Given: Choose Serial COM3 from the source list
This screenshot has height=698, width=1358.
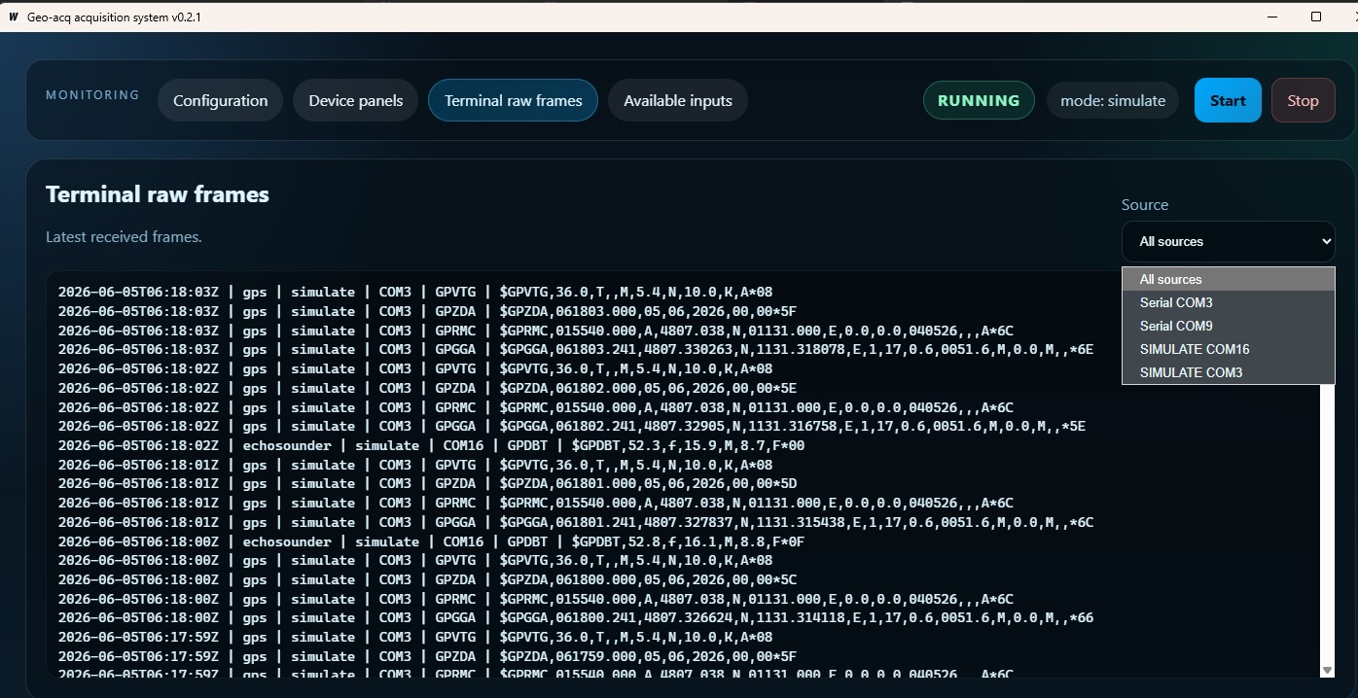Looking at the screenshot, I should tap(1228, 302).
